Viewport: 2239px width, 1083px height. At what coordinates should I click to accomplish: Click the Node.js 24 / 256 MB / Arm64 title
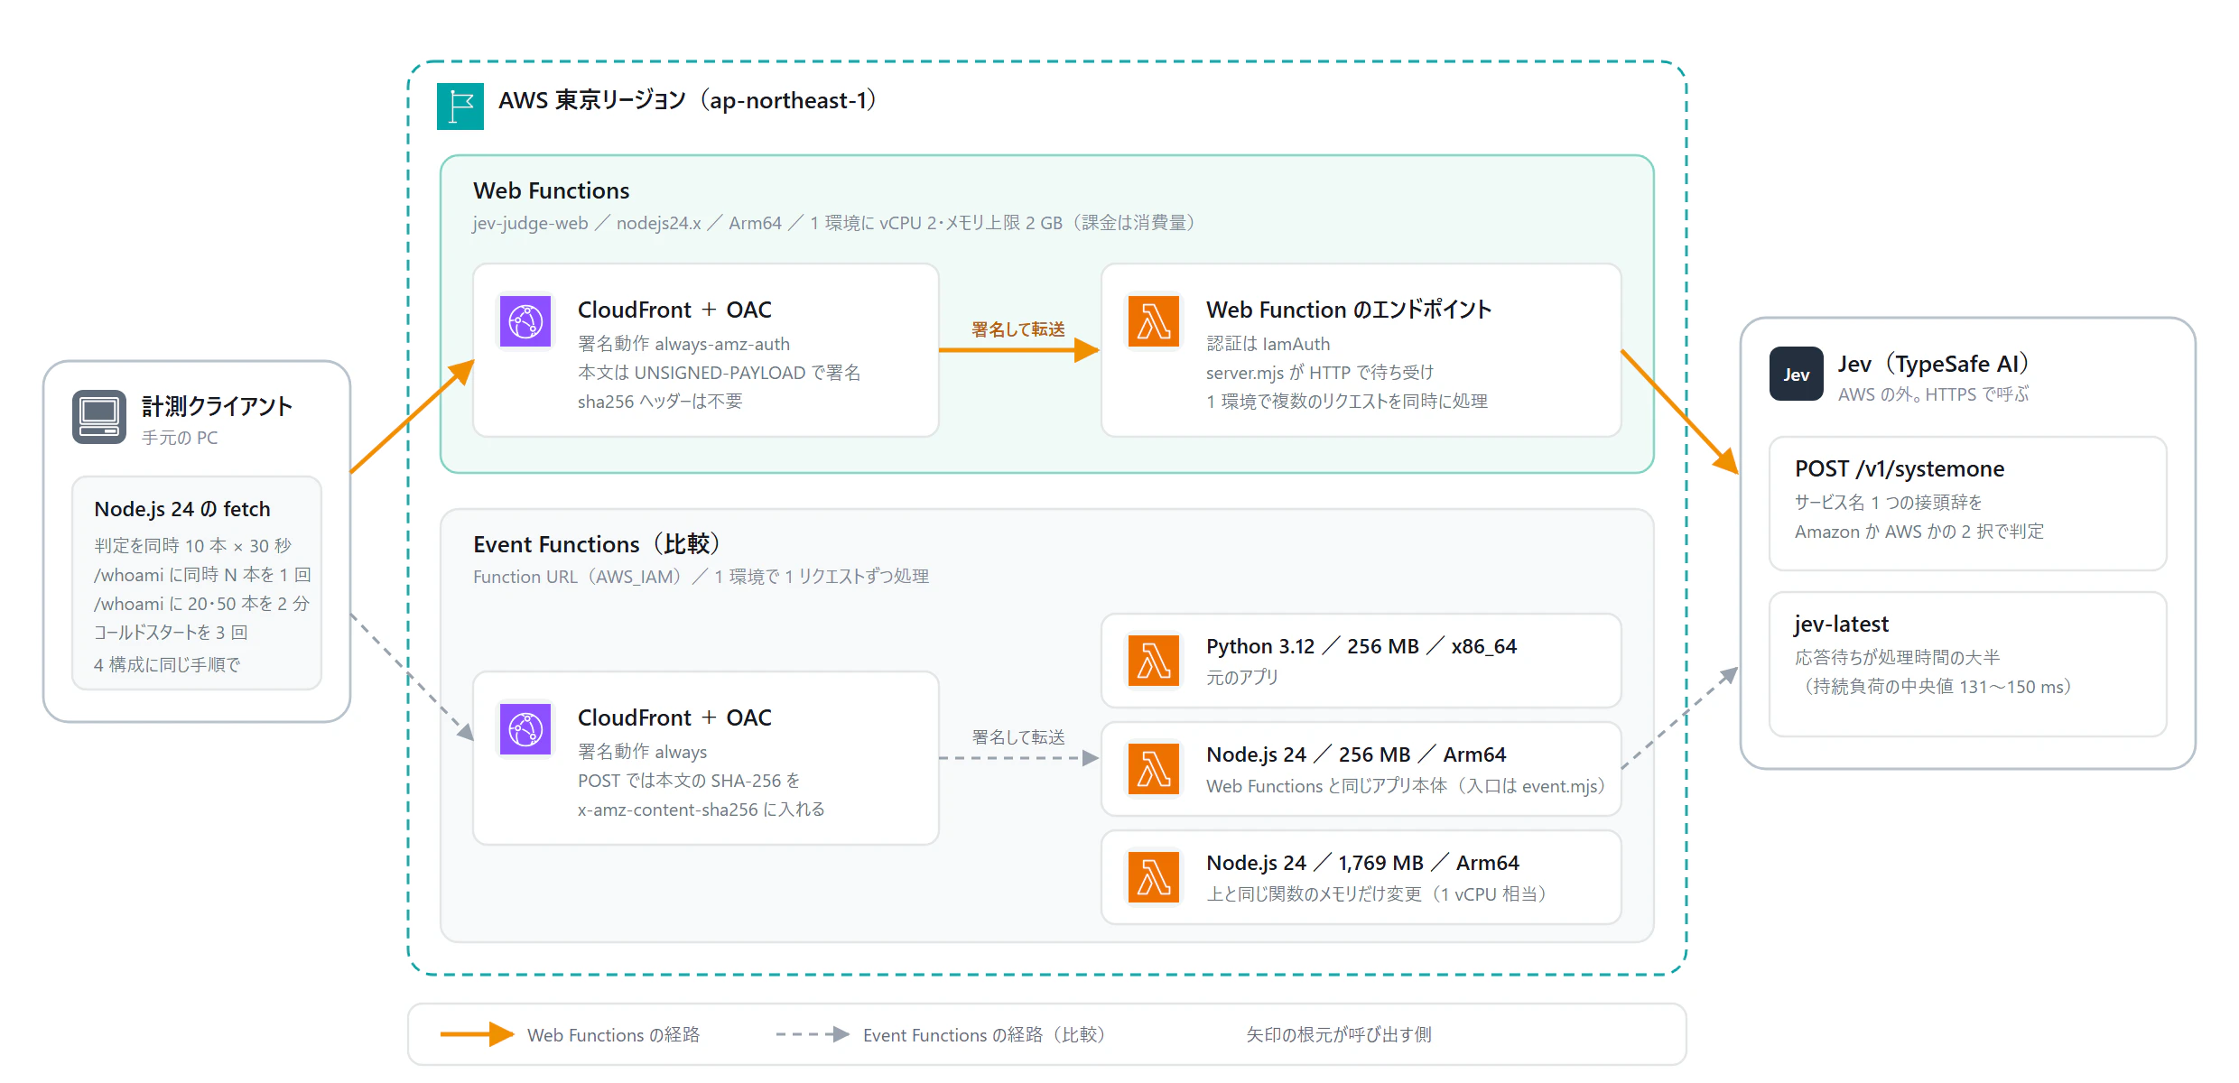point(1356,754)
